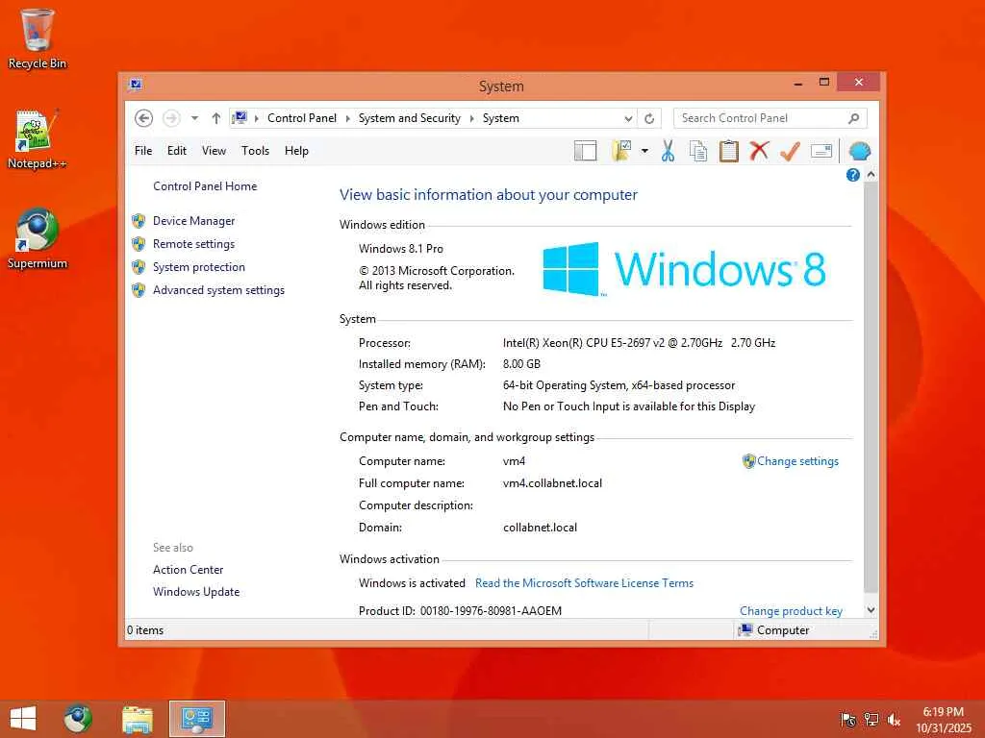The height and width of the screenshot is (738, 985).
Task: Click the System protection shield icon
Action: (x=139, y=267)
